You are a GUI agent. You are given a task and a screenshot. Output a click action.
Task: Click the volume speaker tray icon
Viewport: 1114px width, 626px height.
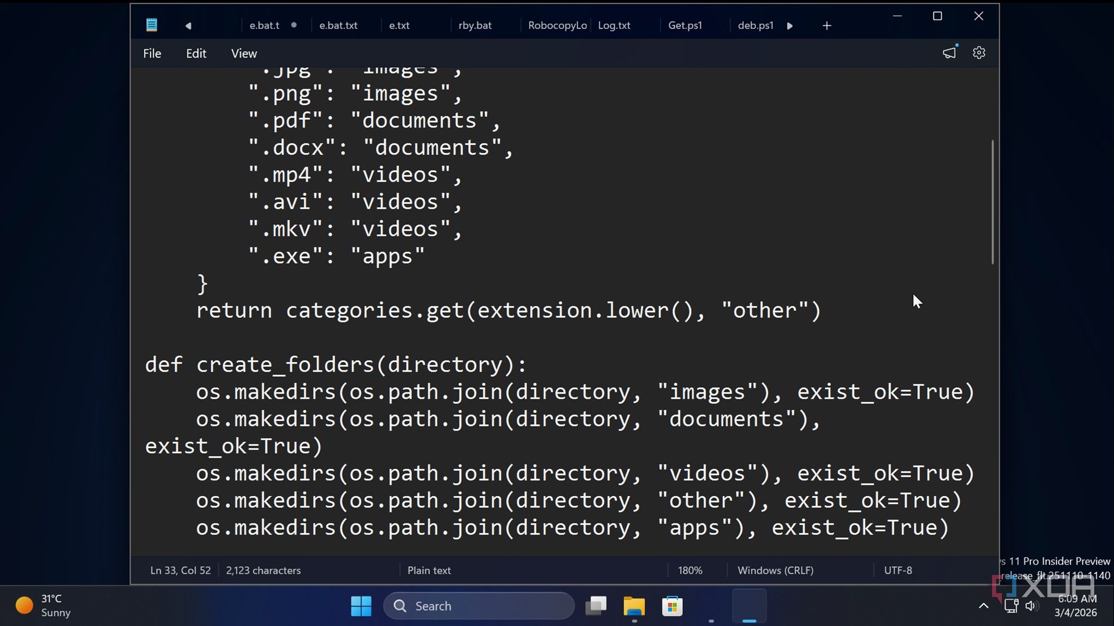1030,606
